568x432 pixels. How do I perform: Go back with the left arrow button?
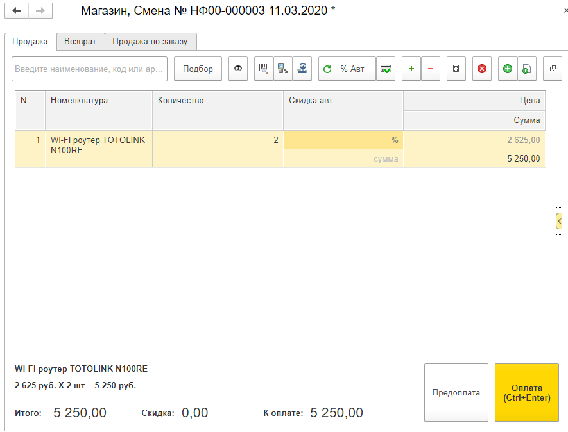tap(17, 10)
